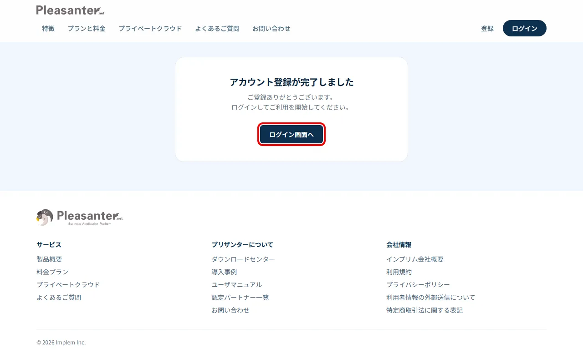
Task: Open ダウンロードセンター link
Action: point(243,259)
